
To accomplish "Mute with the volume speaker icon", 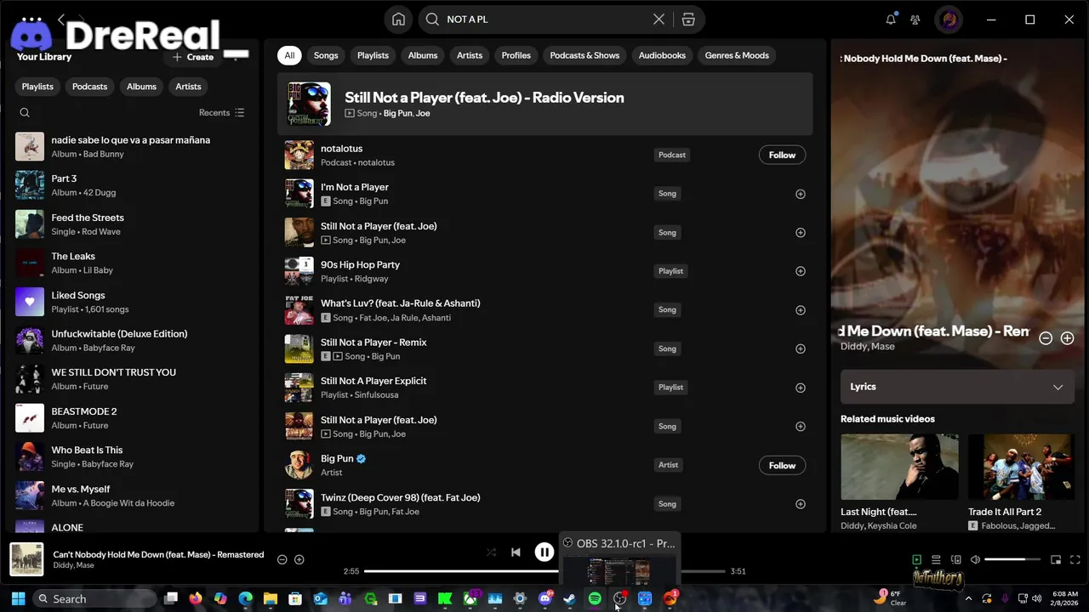I will tap(975, 559).
